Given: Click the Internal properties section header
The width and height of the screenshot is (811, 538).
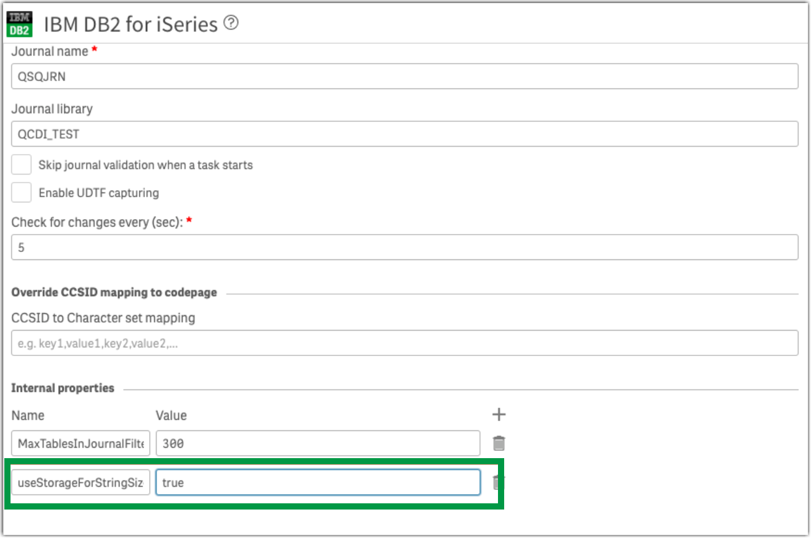Looking at the screenshot, I should pos(63,388).
